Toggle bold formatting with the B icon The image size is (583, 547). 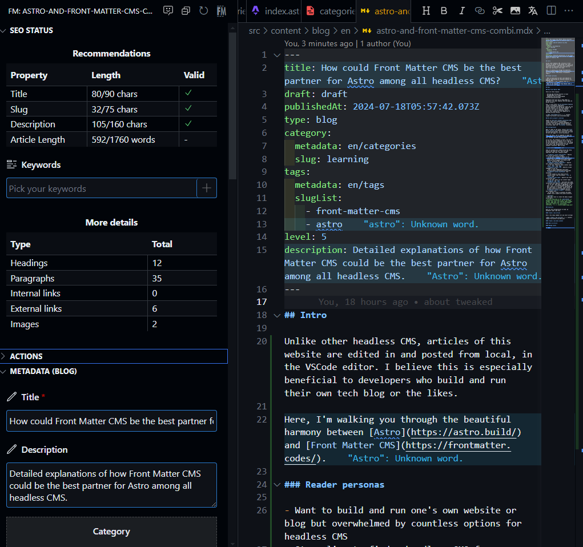pyautogui.click(x=444, y=11)
